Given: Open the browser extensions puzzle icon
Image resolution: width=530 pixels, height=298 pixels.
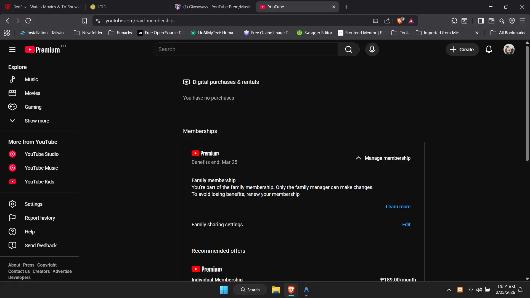Looking at the screenshot, I should pyautogui.click(x=454, y=21).
